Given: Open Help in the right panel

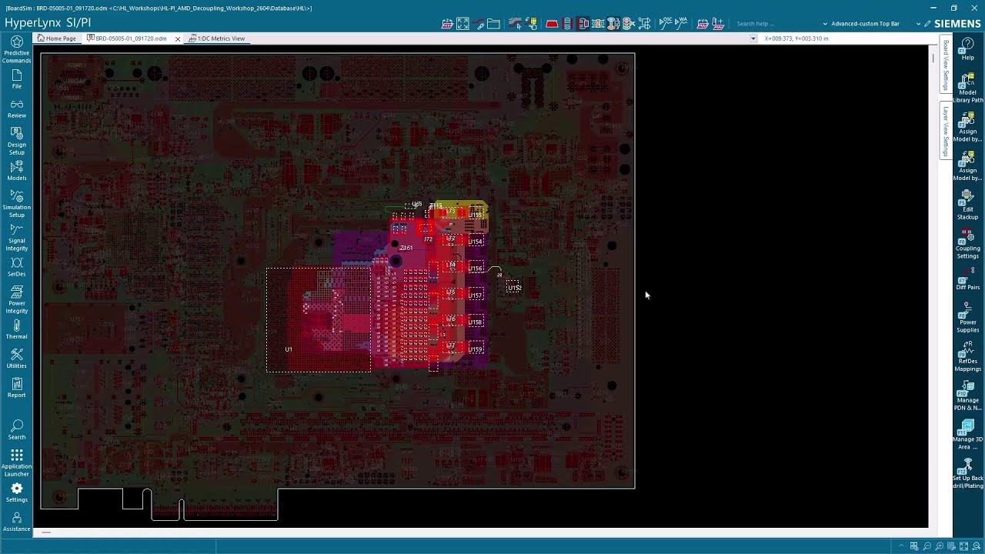Looking at the screenshot, I should (967, 50).
